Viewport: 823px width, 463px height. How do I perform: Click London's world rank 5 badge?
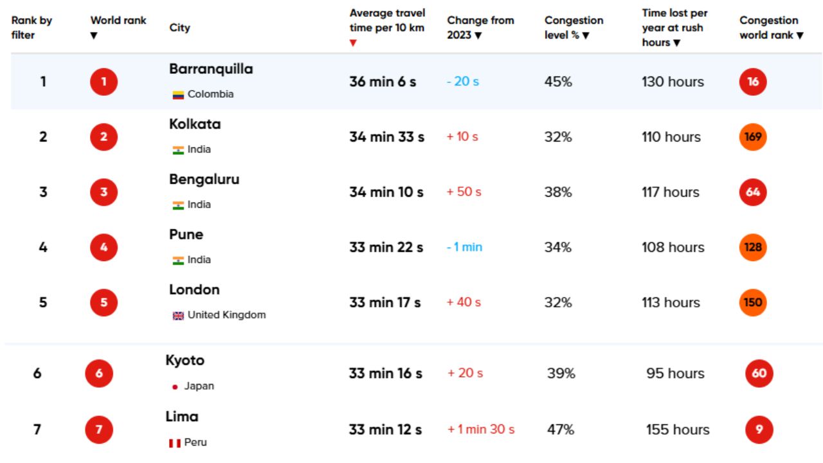coord(104,302)
